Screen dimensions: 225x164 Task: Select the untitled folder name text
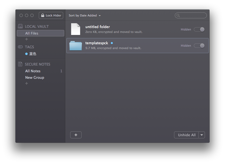(98, 27)
